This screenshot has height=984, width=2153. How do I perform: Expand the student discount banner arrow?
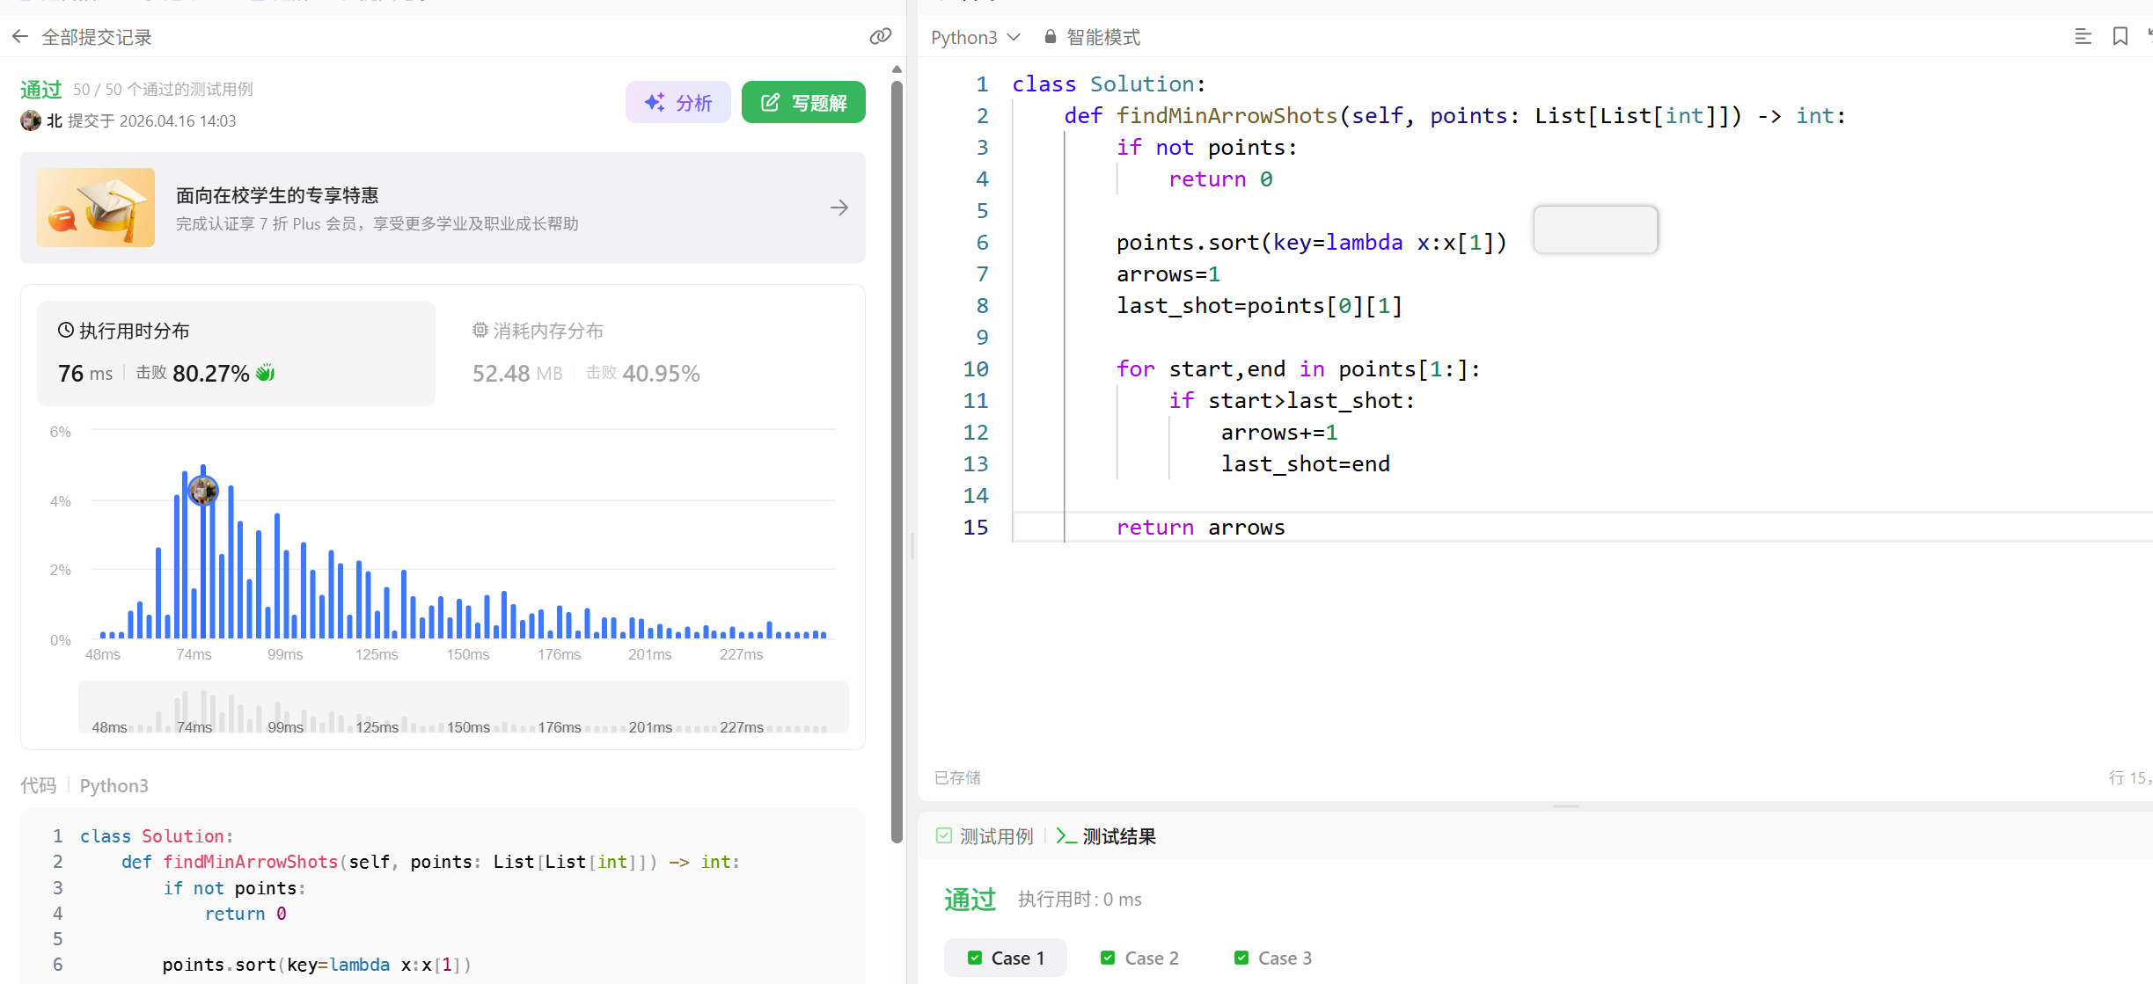pyautogui.click(x=838, y=208)
